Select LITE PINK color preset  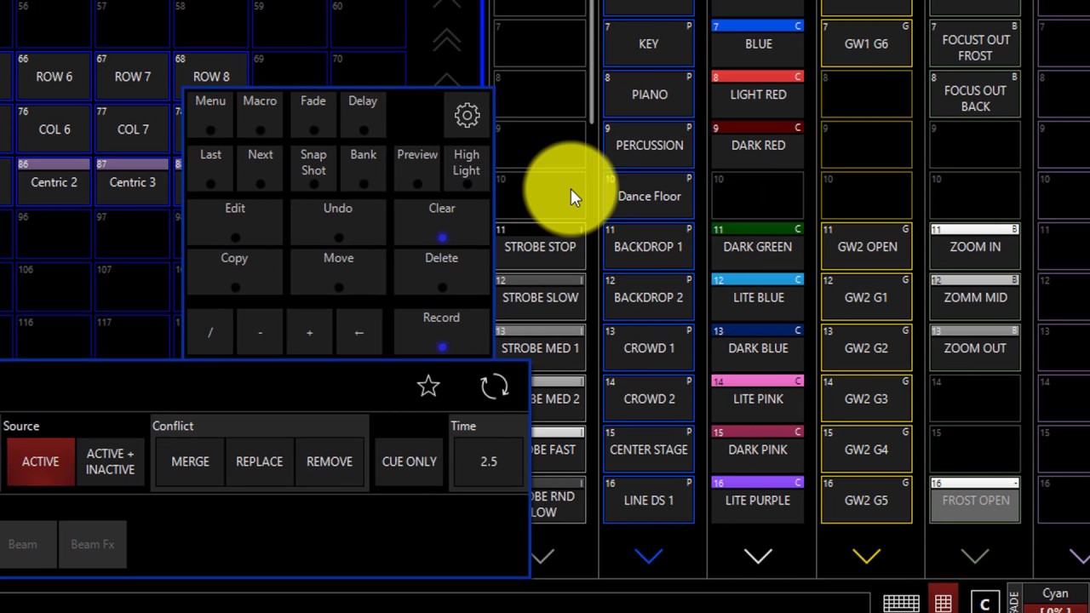tap(758, 399)
